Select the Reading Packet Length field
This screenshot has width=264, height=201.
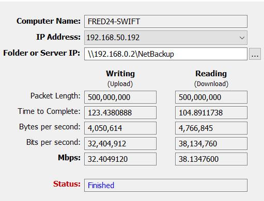point(211,97)
